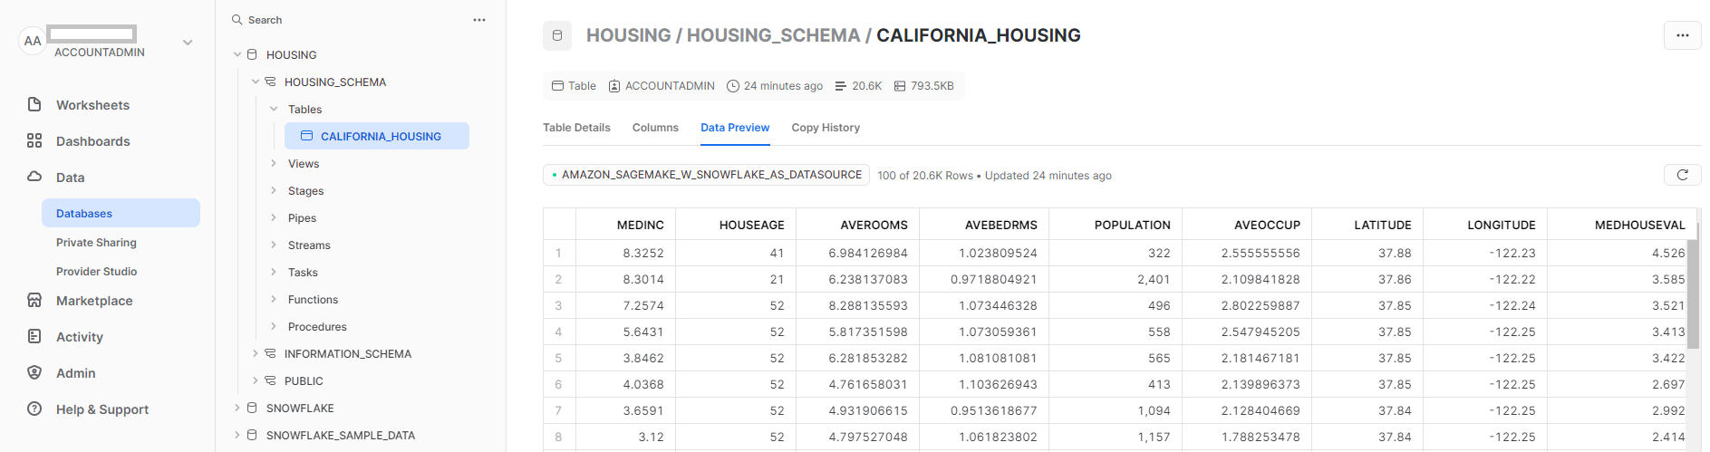The image size is (1710, 452).
Task: Open the Dashboards grid icon
Action: click(x=34, y=140)
